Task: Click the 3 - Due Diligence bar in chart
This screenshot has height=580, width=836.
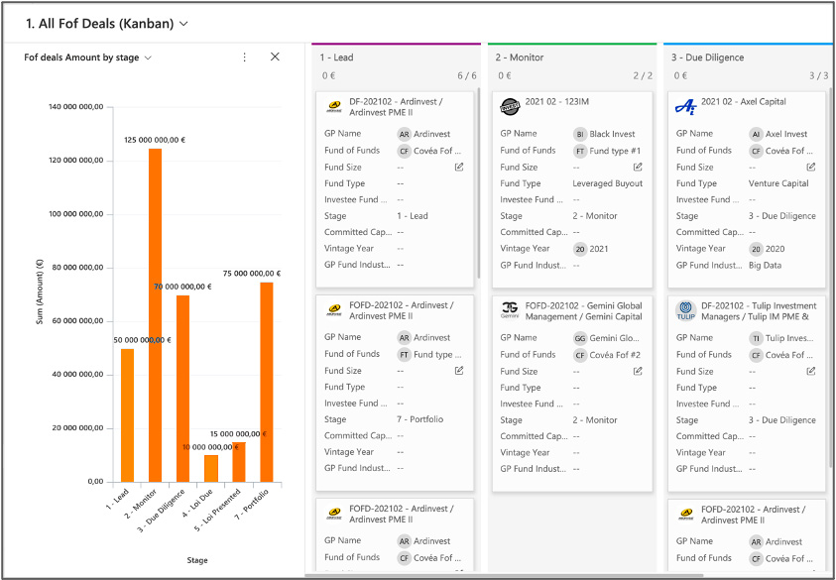Action: pos(182,389)
